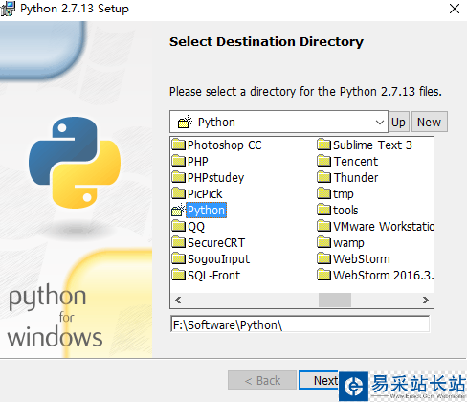The width and height of the screenshot is (467, 402).
Task: Click the PHP folder icon
Action: (178, 161)
